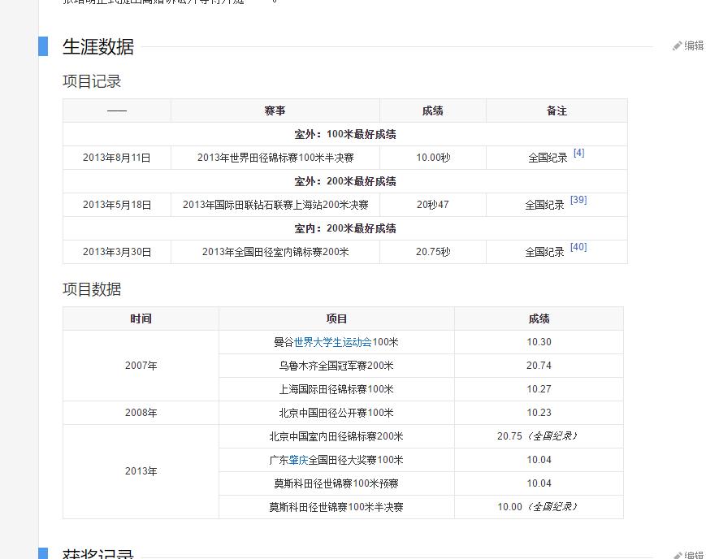Open the 肇庆 link in the 2013年 row
Viewport: 706px width, 559px height.
tap(299, 460)
